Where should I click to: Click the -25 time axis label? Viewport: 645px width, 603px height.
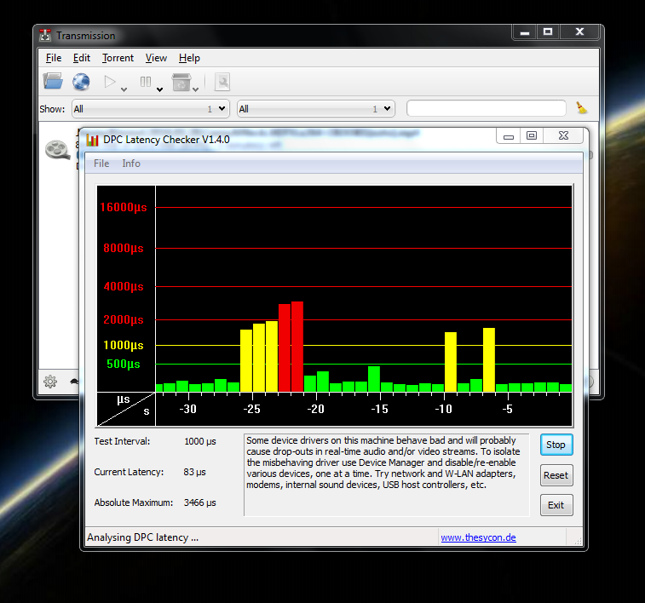click(x=251, y=409)
